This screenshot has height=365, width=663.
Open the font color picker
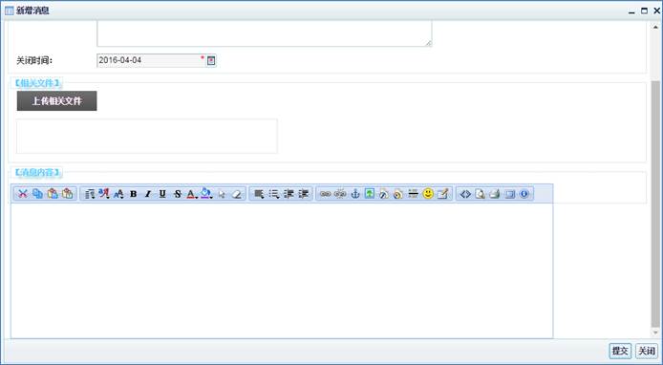(192, 194)
